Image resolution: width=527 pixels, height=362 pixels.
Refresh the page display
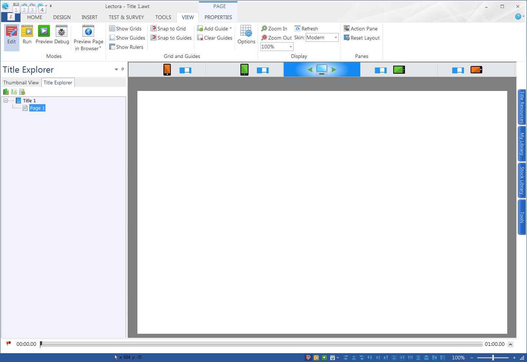pos(306,29)
